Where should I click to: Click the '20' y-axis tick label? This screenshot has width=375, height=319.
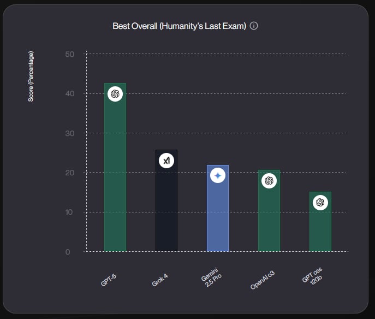coord(69,173)
